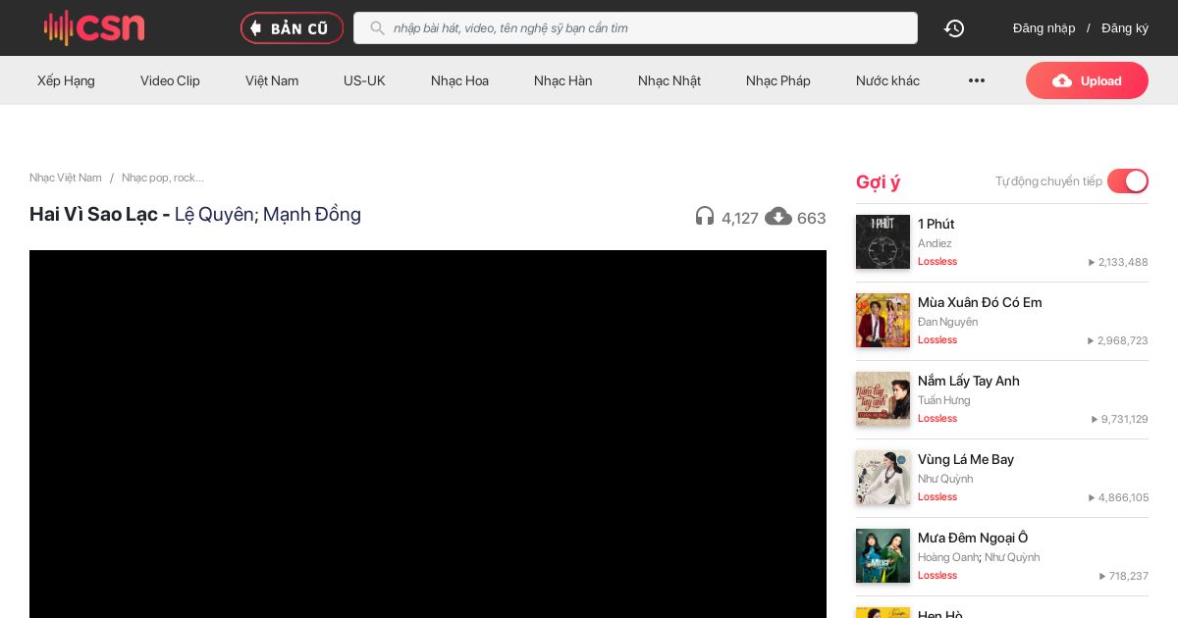Open the Nhạc Hoa menu
This screenshot has width=1178, height=618.
(459, 80)
